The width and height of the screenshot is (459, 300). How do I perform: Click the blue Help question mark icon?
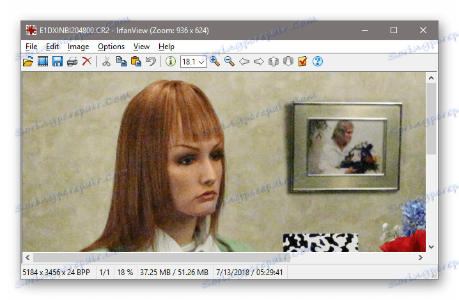318,61
